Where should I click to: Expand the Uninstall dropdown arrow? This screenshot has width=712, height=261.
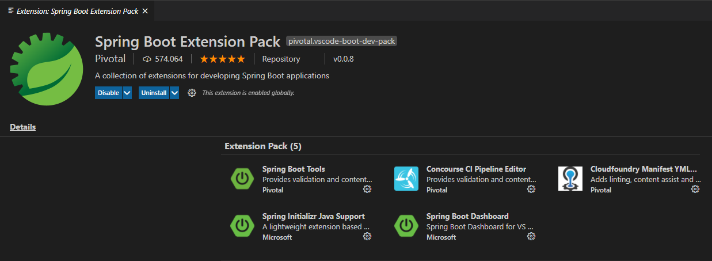click(174, 93)
